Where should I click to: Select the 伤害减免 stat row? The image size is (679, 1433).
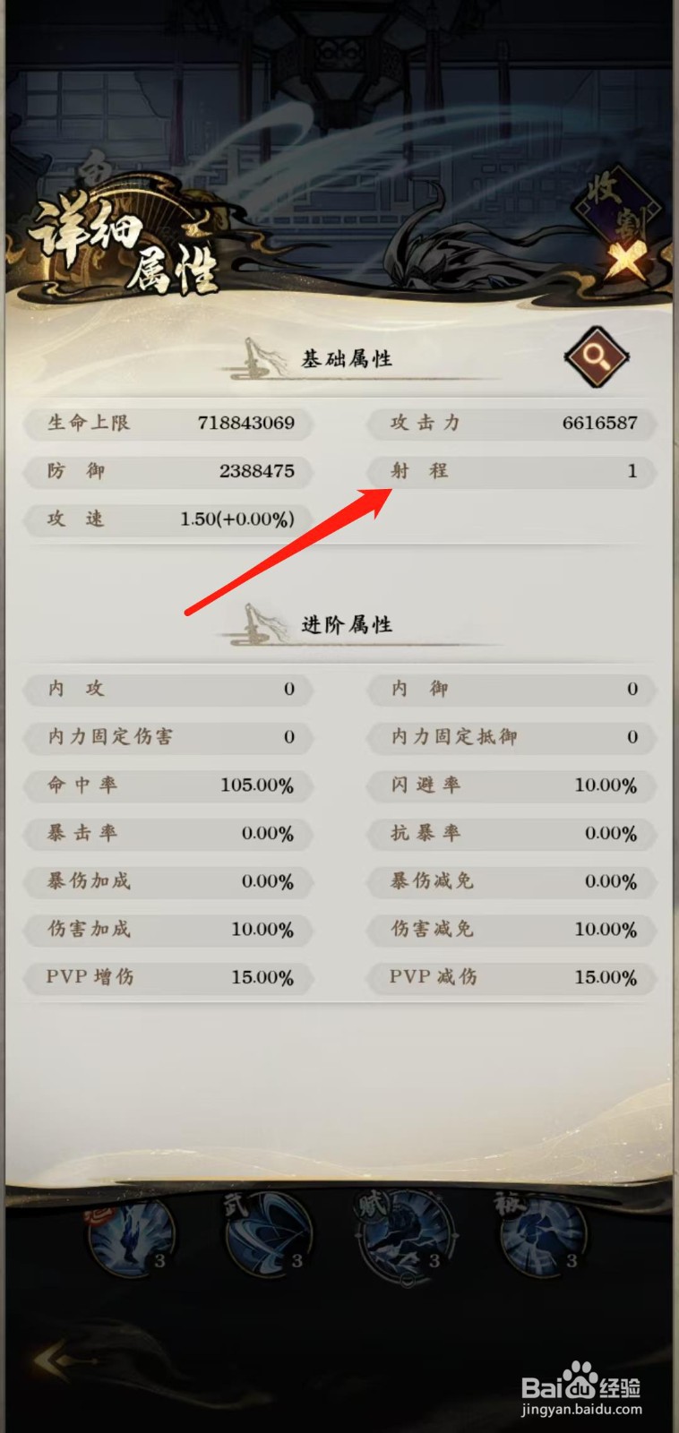click(511, 930)
